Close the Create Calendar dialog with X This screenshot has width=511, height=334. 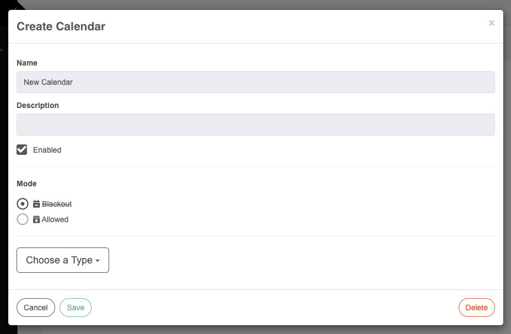point(492,23)
